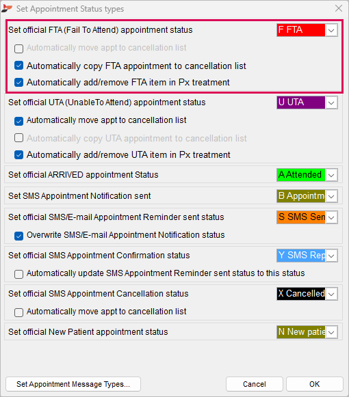349x397 pixels.
Task: Expand the SMS Notification sent status dropdown
Action: tap(331, 196)
